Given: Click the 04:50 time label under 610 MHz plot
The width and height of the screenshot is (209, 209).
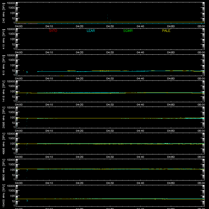Looking at the screenshot, I should [x=171, y=79].
